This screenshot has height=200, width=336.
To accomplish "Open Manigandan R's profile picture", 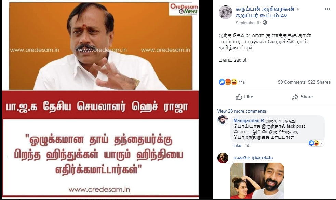I will pos(223,121).
